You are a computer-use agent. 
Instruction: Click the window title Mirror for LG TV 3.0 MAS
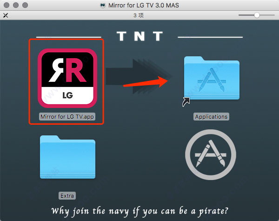pyautogui.click(x=144, y=5)
